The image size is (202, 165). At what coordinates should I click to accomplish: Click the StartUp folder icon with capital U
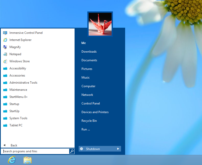[5, 111]
